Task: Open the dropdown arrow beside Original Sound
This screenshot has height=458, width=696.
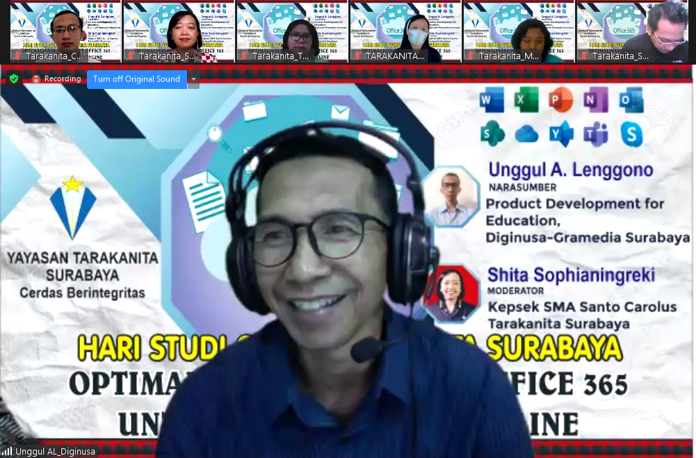Action: (x=193, y=79)
